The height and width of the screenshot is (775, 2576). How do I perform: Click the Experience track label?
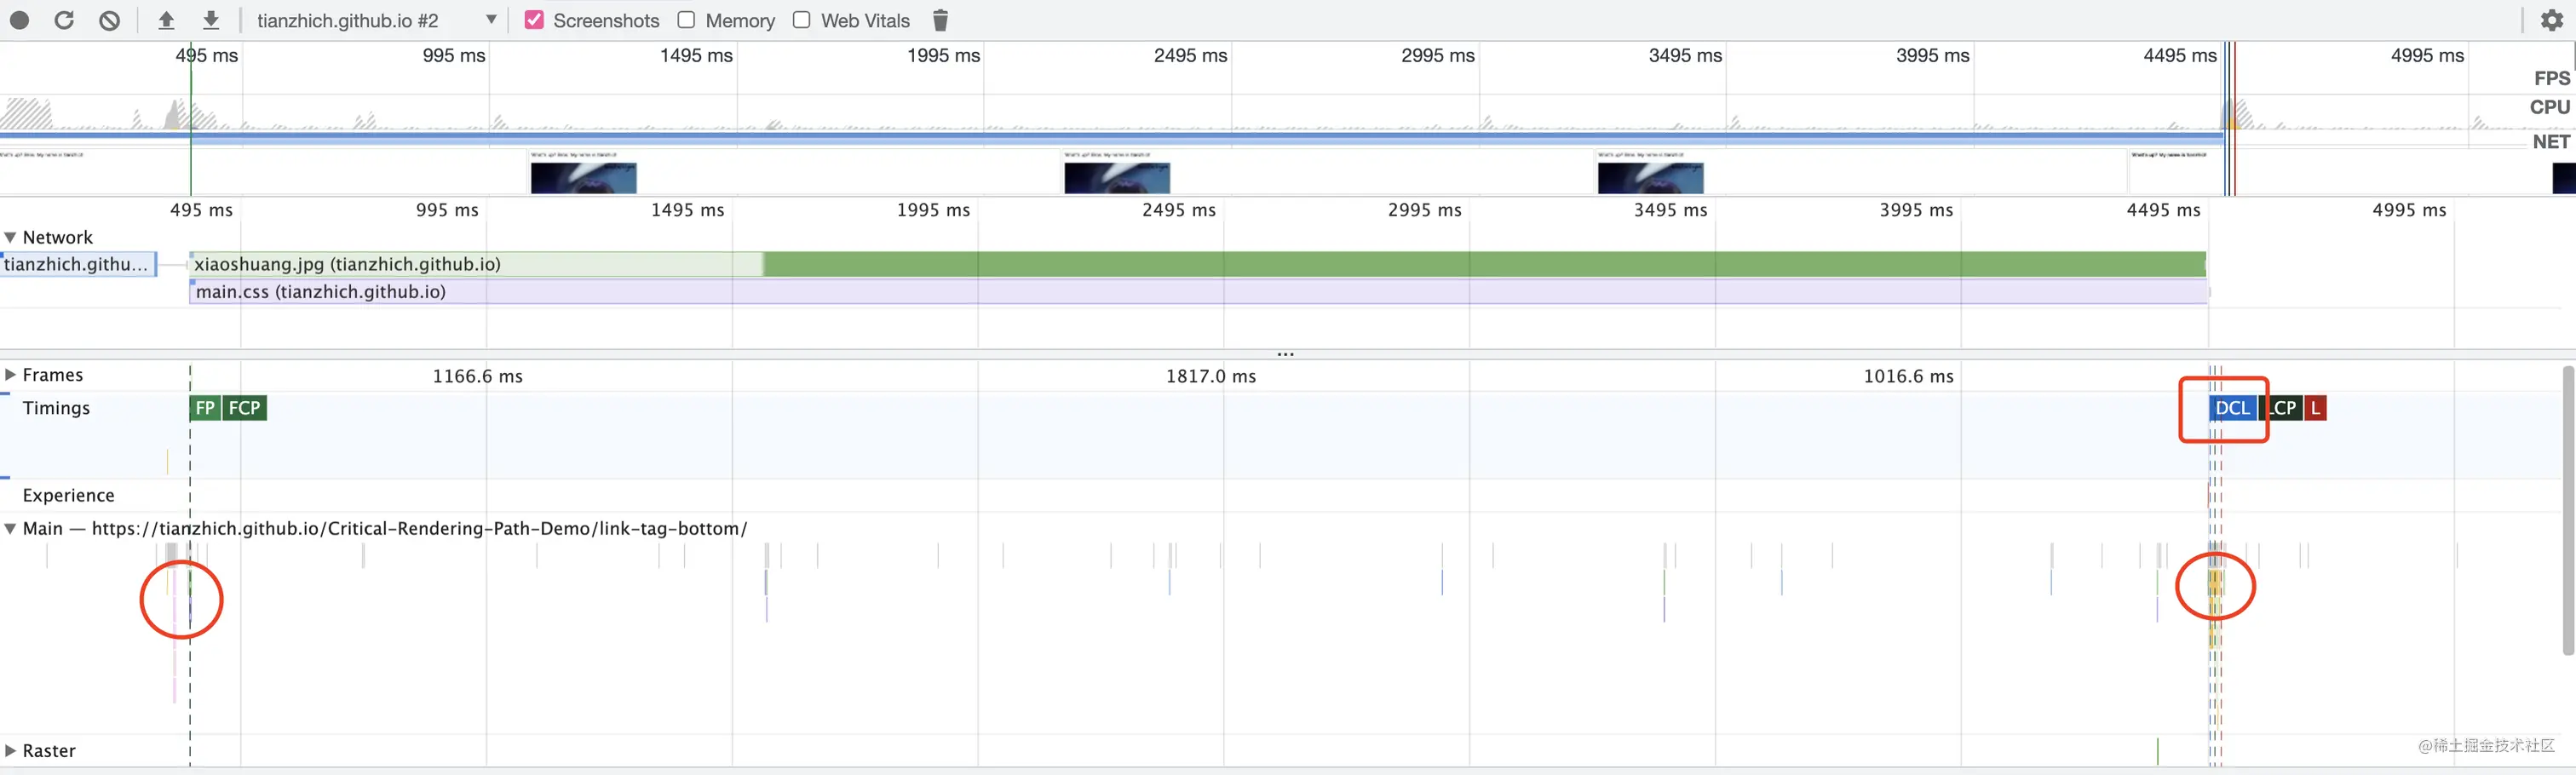click(68, 495)
